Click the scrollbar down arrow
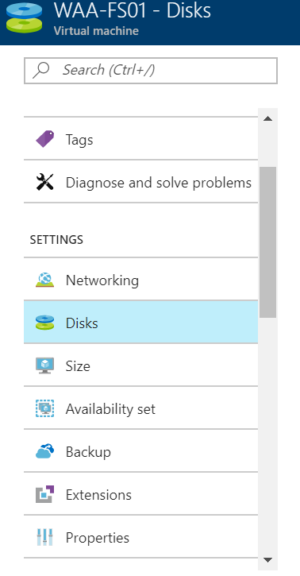300x576 pixels. pyautogui.click(x=267, y=560)
